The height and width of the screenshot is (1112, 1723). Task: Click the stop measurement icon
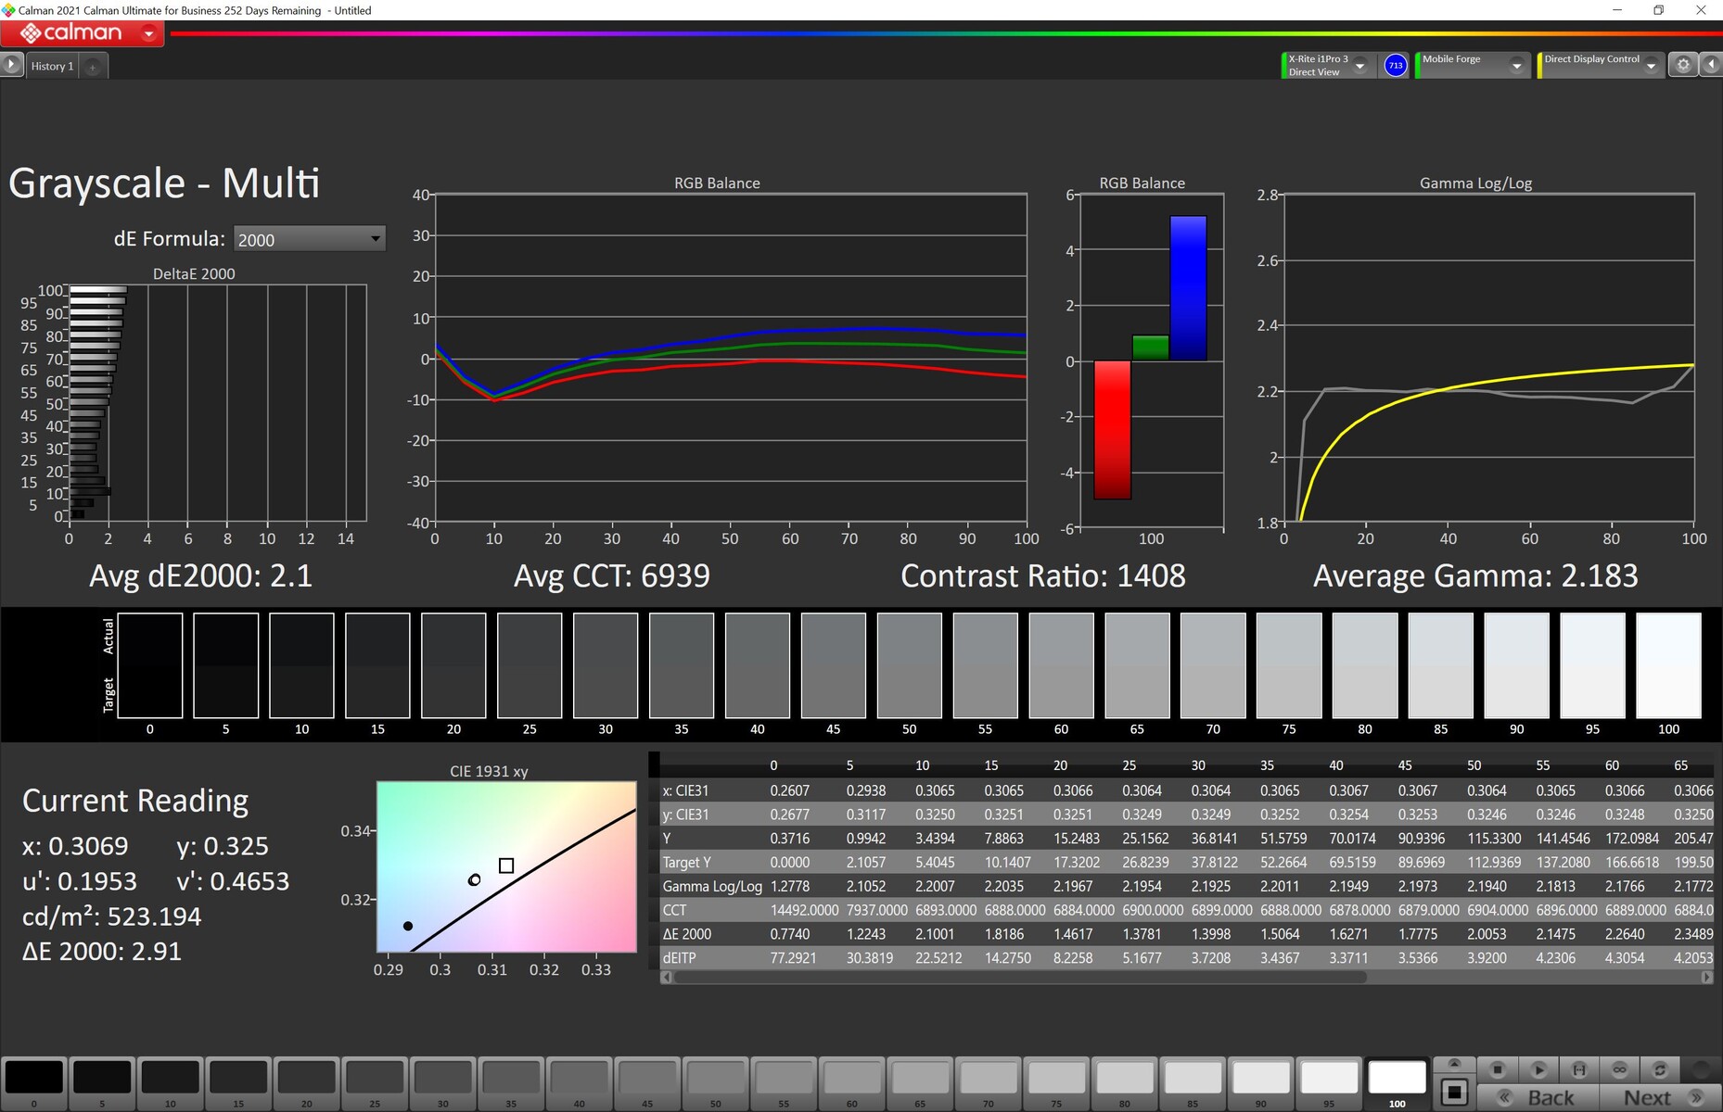1497,1069
